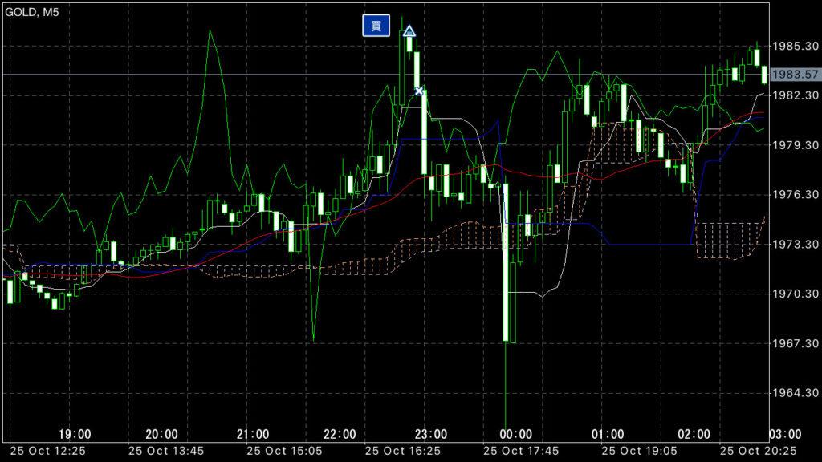Click the 21:00 time label
Screen dimensions: 822x462
[x=253, y=434]
